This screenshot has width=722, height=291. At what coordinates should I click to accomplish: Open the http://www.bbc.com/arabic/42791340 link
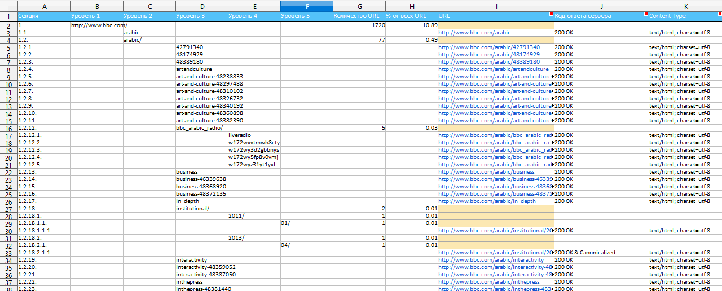(488, 47)
